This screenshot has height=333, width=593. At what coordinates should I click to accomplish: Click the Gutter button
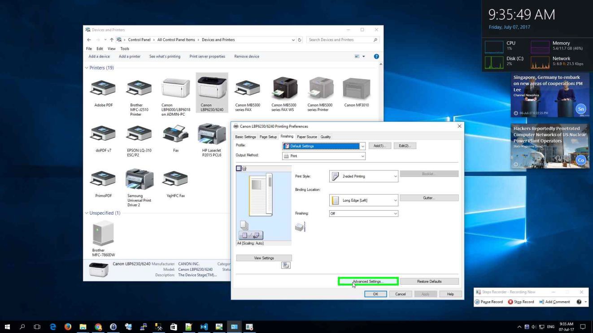pyautogui.click(x=429, y=198)
